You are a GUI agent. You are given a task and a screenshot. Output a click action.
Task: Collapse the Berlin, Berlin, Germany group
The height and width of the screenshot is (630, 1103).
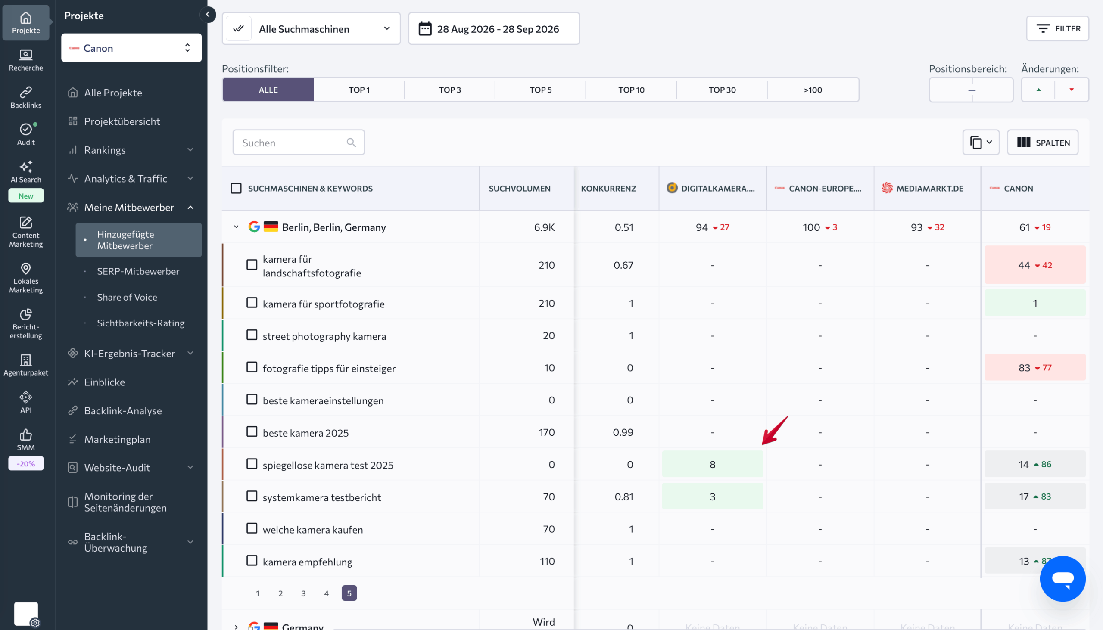coord(236,227)
